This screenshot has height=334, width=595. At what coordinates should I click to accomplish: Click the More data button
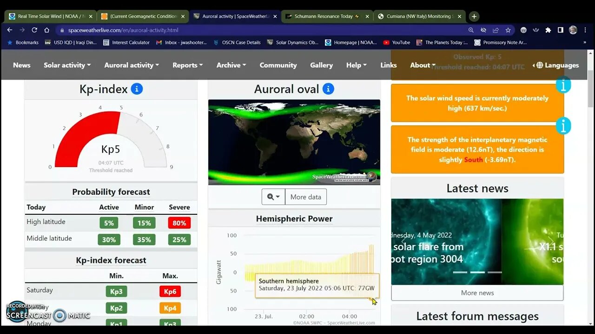point(306,197)
